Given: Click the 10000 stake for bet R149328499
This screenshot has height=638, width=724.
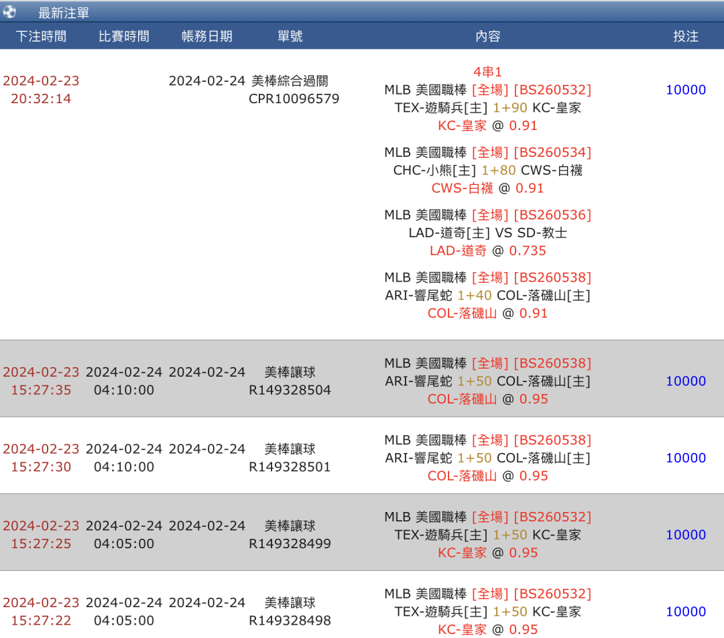Looking at the screenshot, I should (686, 535).
